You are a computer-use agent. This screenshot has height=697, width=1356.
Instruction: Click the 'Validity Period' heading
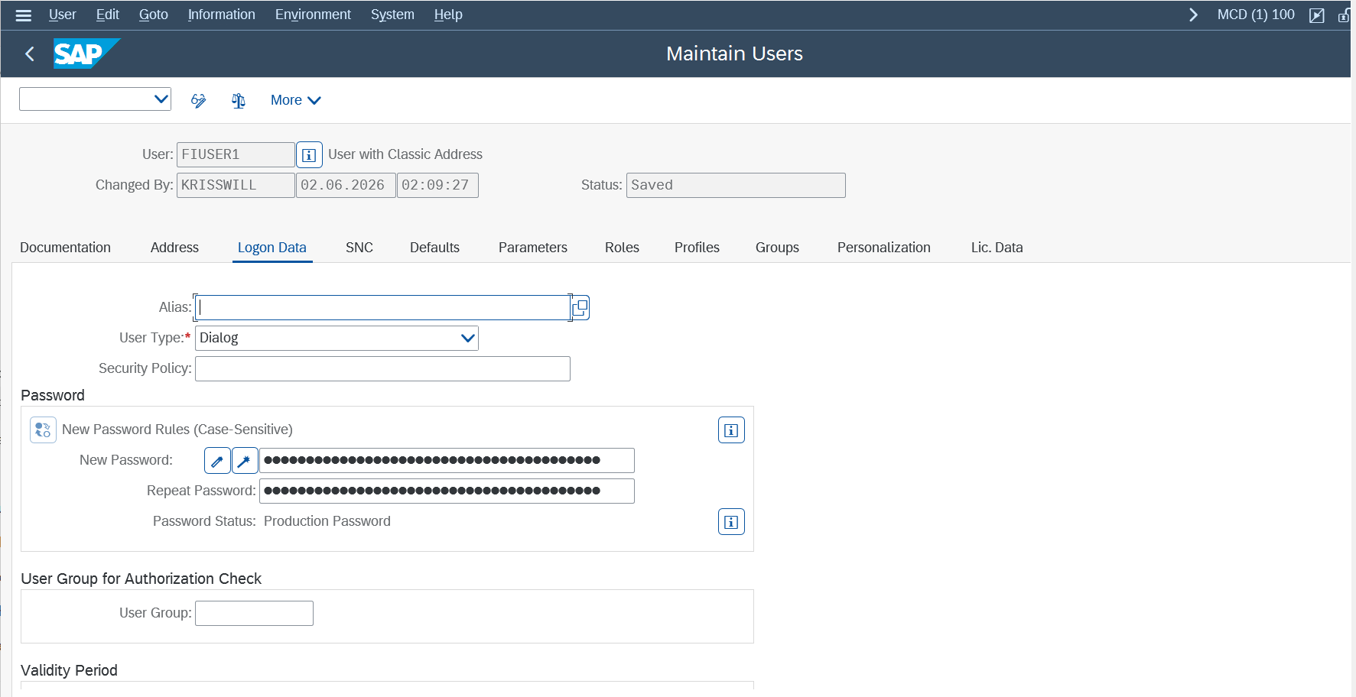pos(70,670)
